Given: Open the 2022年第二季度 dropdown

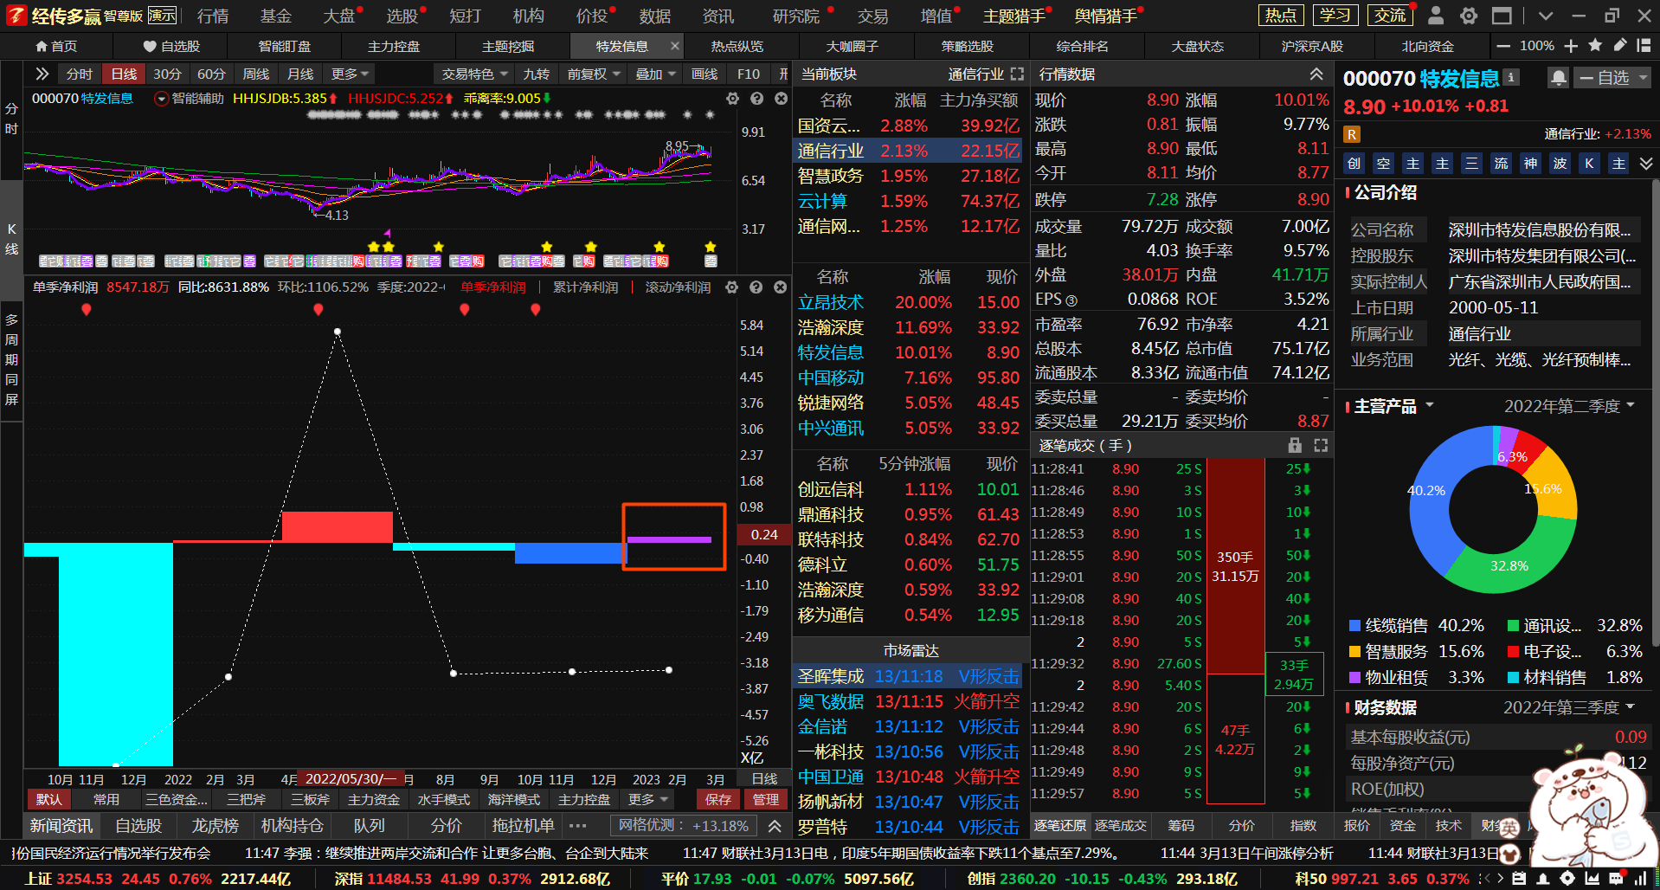Looking at the screenshot, I should click(x=1569, y=406).
